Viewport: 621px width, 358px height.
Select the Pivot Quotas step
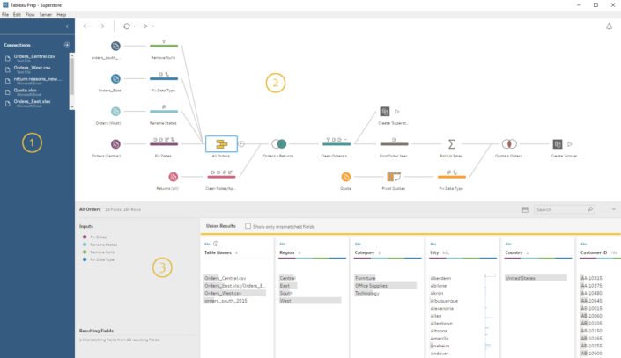[394, 177]
